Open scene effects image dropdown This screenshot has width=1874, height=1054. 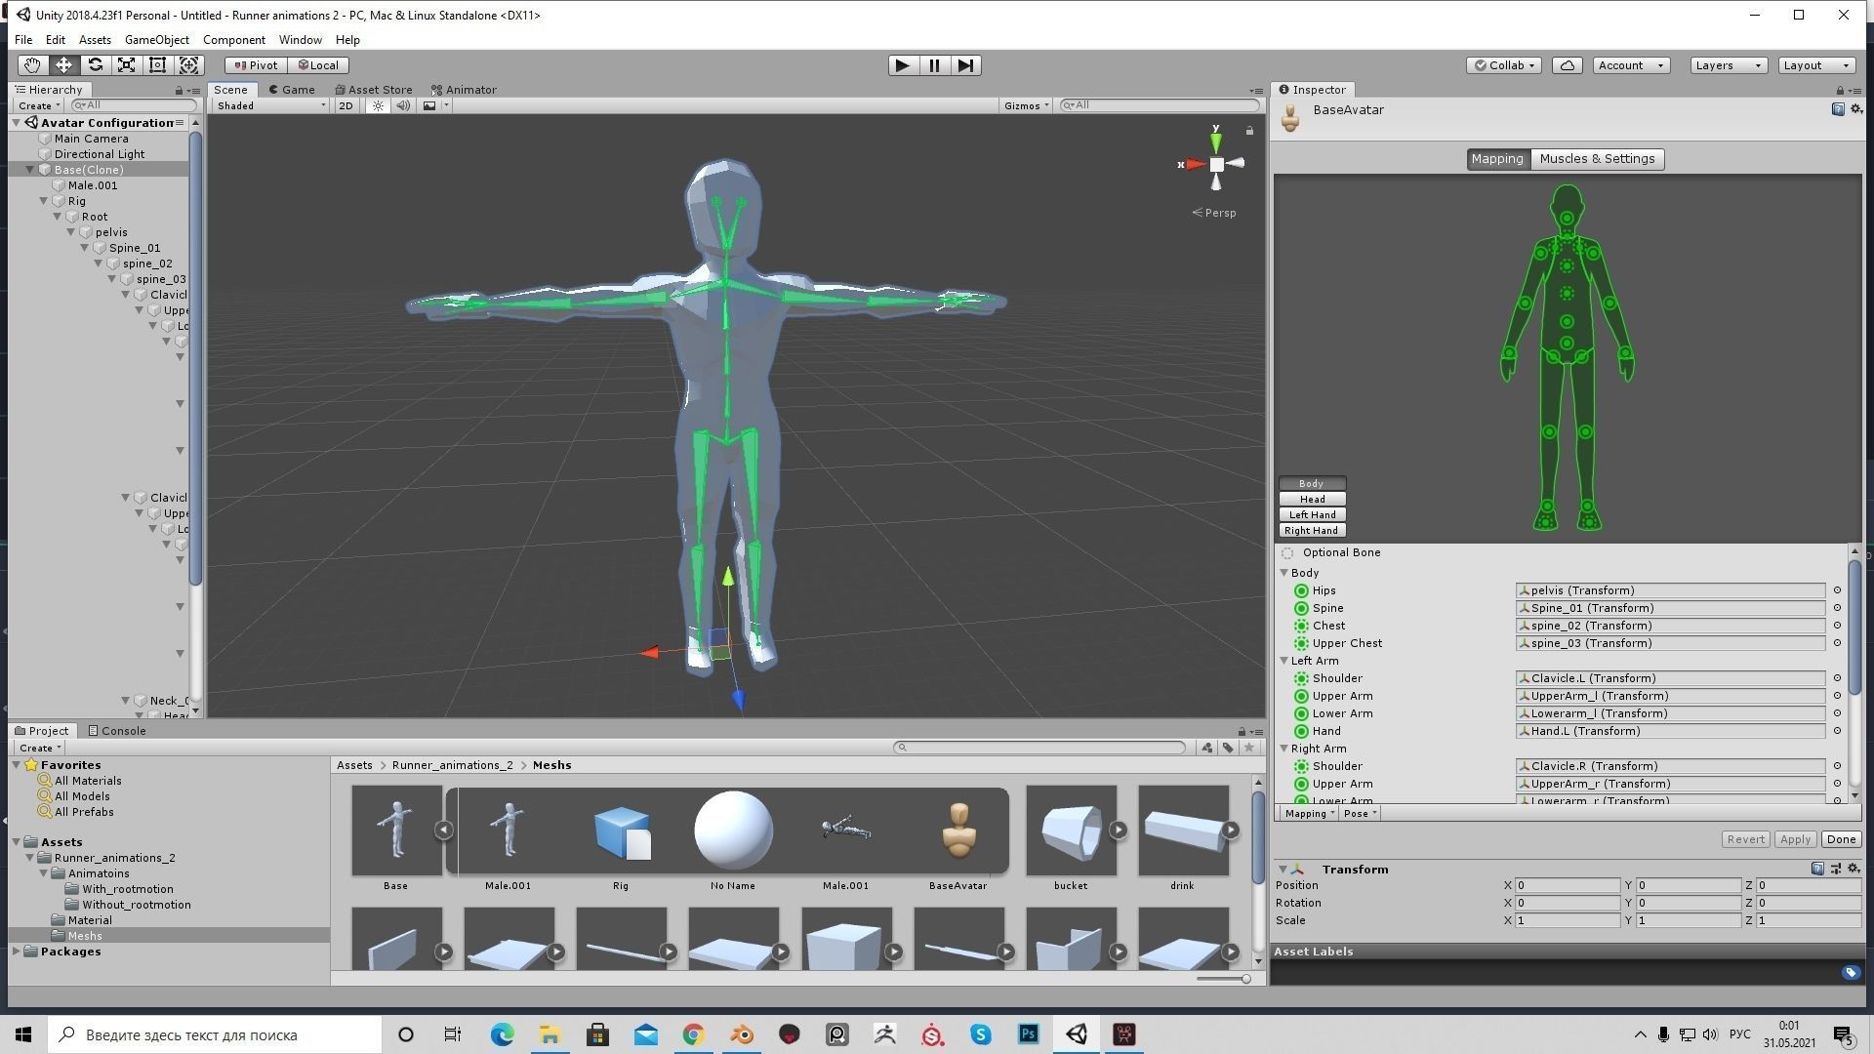(435, 105)
